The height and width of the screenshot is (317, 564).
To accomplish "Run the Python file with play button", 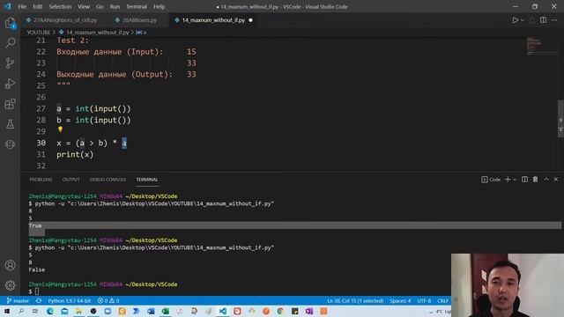I will tap(515, 20).
